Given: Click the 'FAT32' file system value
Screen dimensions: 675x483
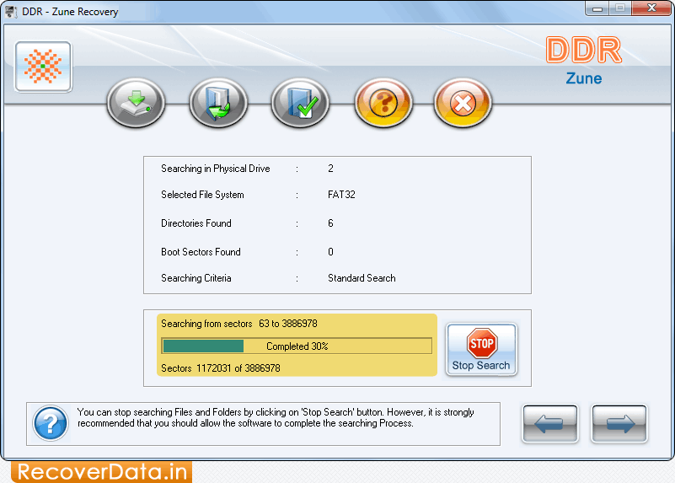Looking at the screenshot, I should (x=341, y=195).
